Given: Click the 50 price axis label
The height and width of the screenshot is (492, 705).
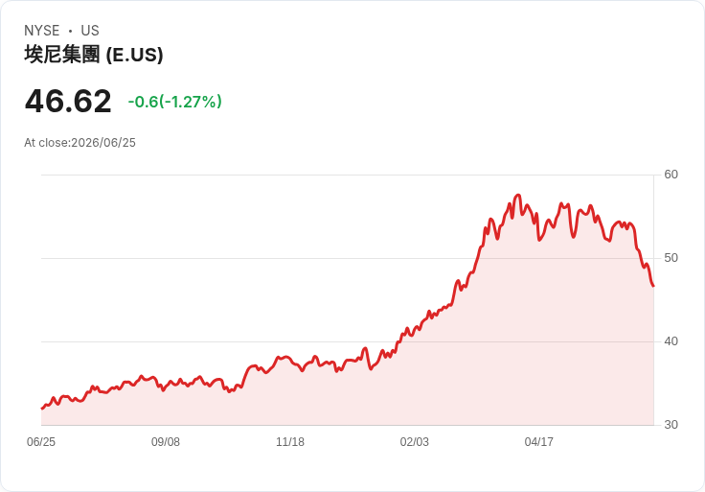Looking at the screenshot, I should [671, 258].
